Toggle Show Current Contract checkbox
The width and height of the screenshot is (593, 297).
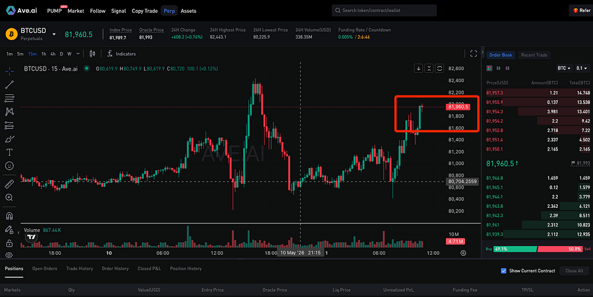pyautogui.click(x=503, y=270)
